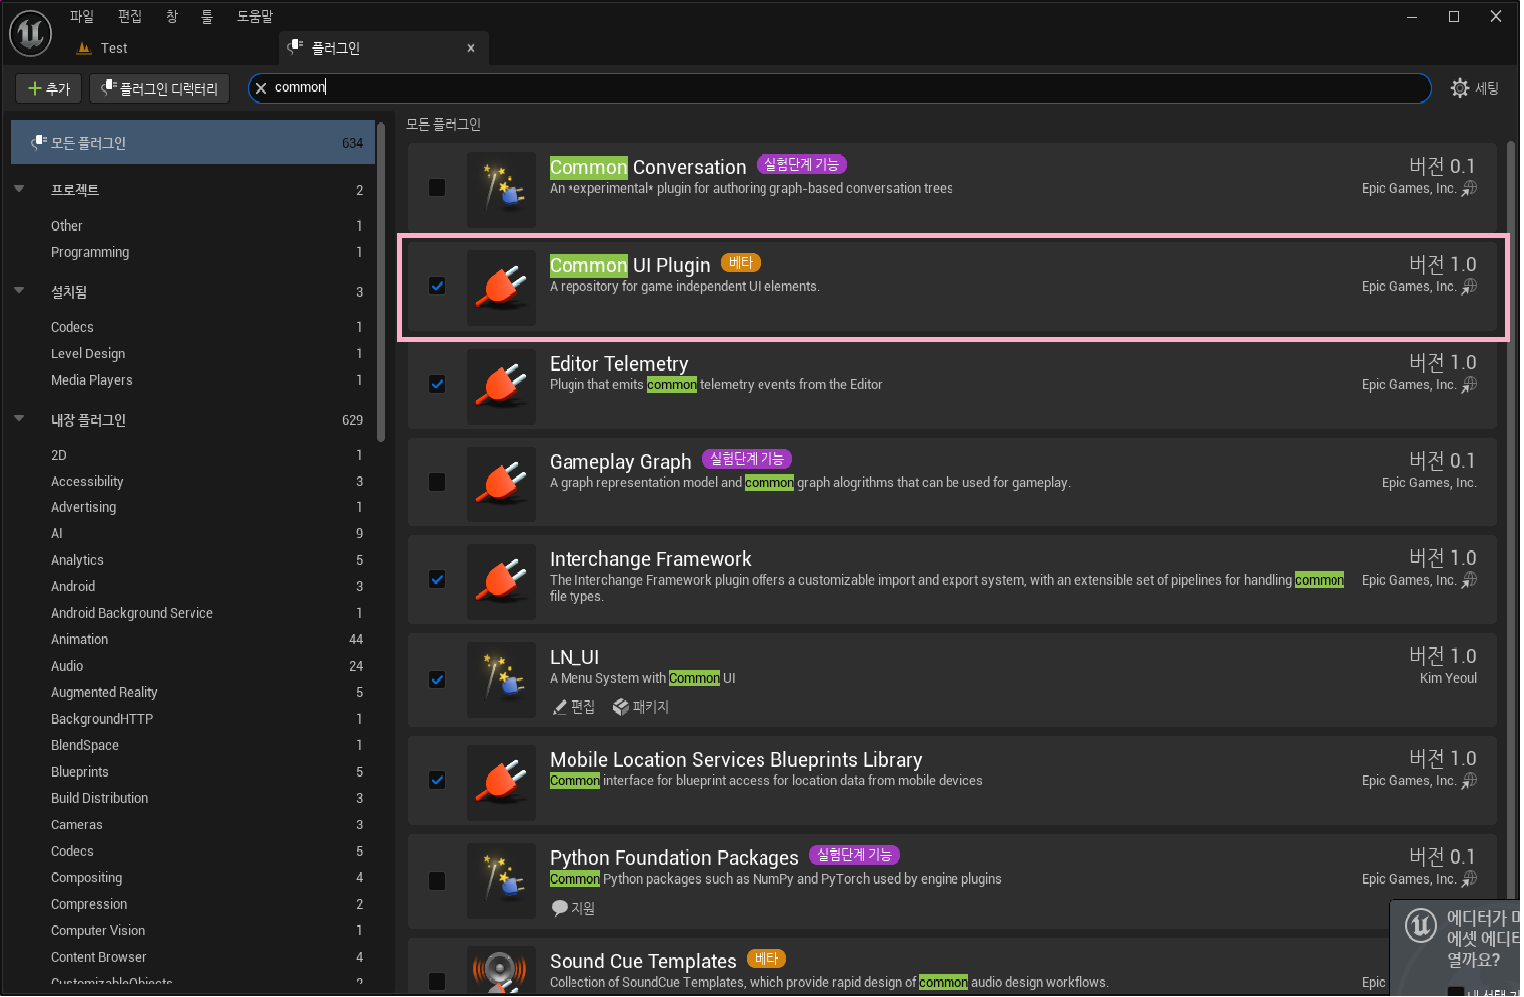Viewport: 1524px width, 997px height.
Task: Click the globe icon in Editor Telemetry row
Action: [x=1469, y=384]
